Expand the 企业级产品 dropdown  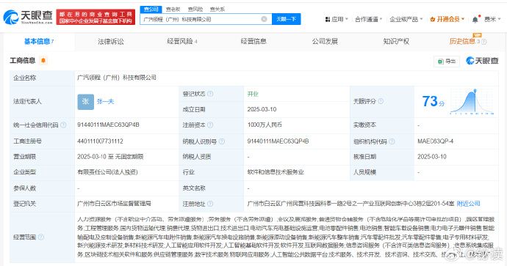click(406, 19)
